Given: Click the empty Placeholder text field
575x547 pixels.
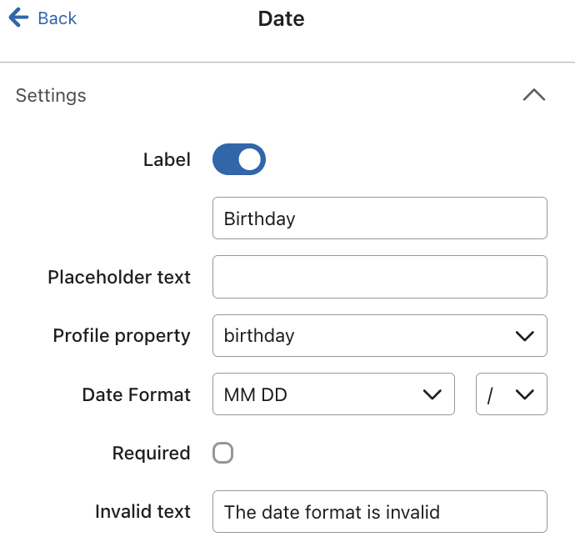Looking at the screenshot, I should [379, 277].
